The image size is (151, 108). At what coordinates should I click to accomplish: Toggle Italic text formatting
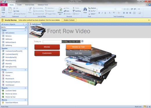click(x=102, y=13)
